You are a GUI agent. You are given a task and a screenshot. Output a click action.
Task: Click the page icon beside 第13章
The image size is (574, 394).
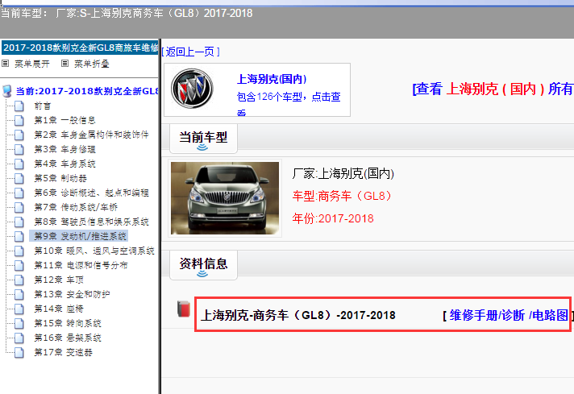[x=19, y=295]
